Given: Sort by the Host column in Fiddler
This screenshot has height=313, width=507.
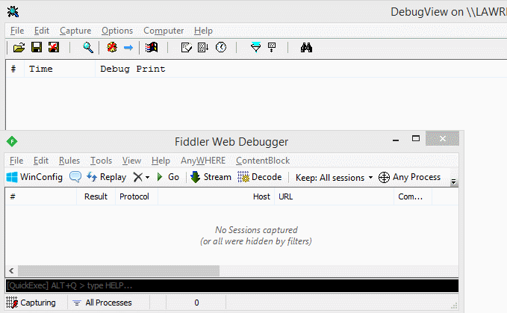Looking at the screenshot, I should [216, 196].
